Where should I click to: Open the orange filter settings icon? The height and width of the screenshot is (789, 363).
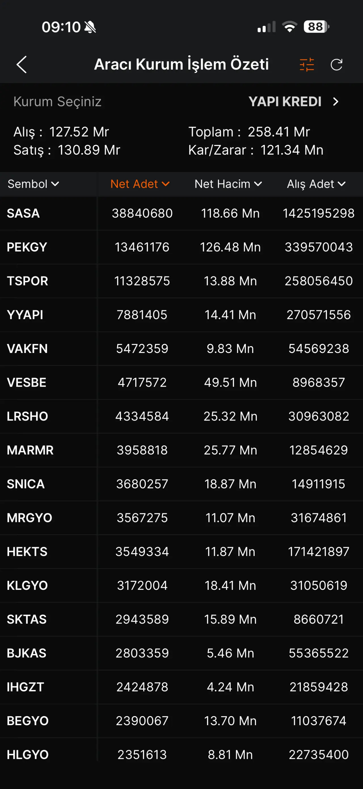click(x=307, y=65)
